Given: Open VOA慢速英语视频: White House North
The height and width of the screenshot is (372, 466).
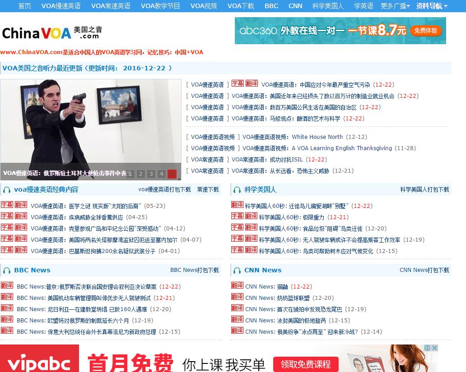Looking at the screenshot, I should click(293, 137).
